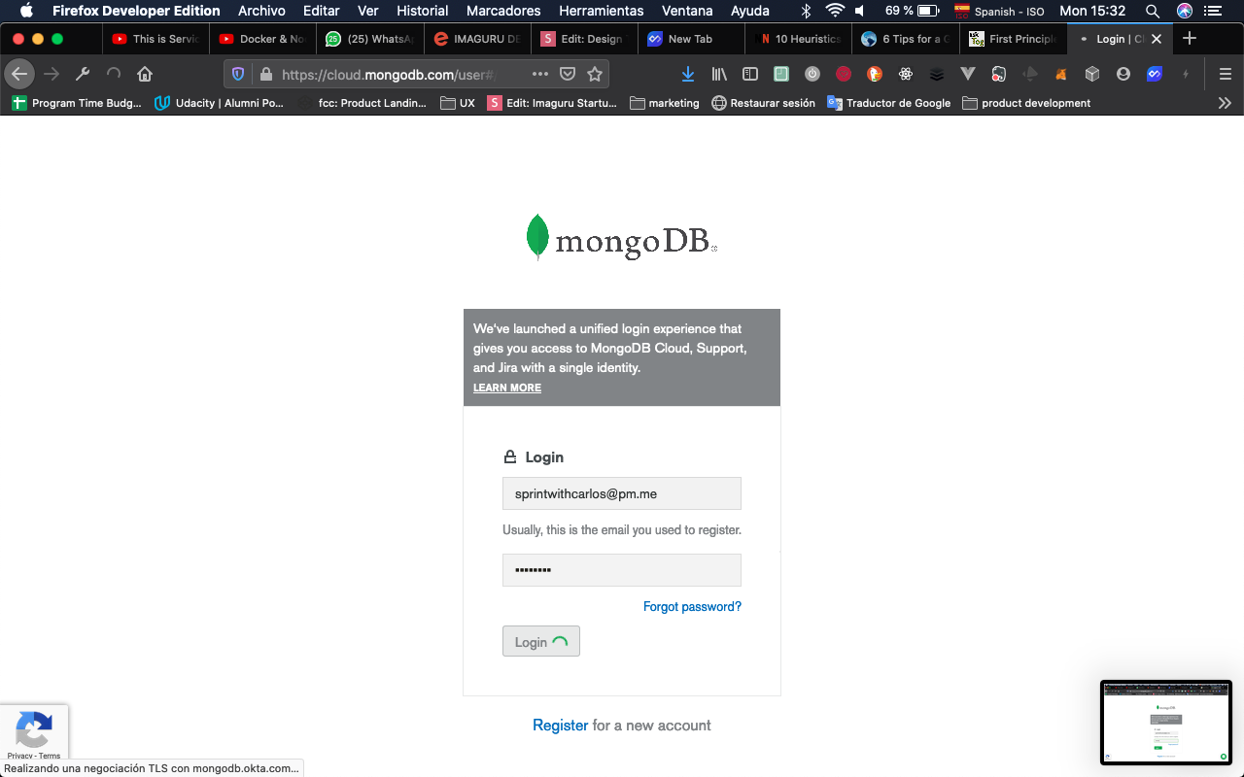Open Firefox downloads arrow
1244x777 pixels.
coord(688,74)
